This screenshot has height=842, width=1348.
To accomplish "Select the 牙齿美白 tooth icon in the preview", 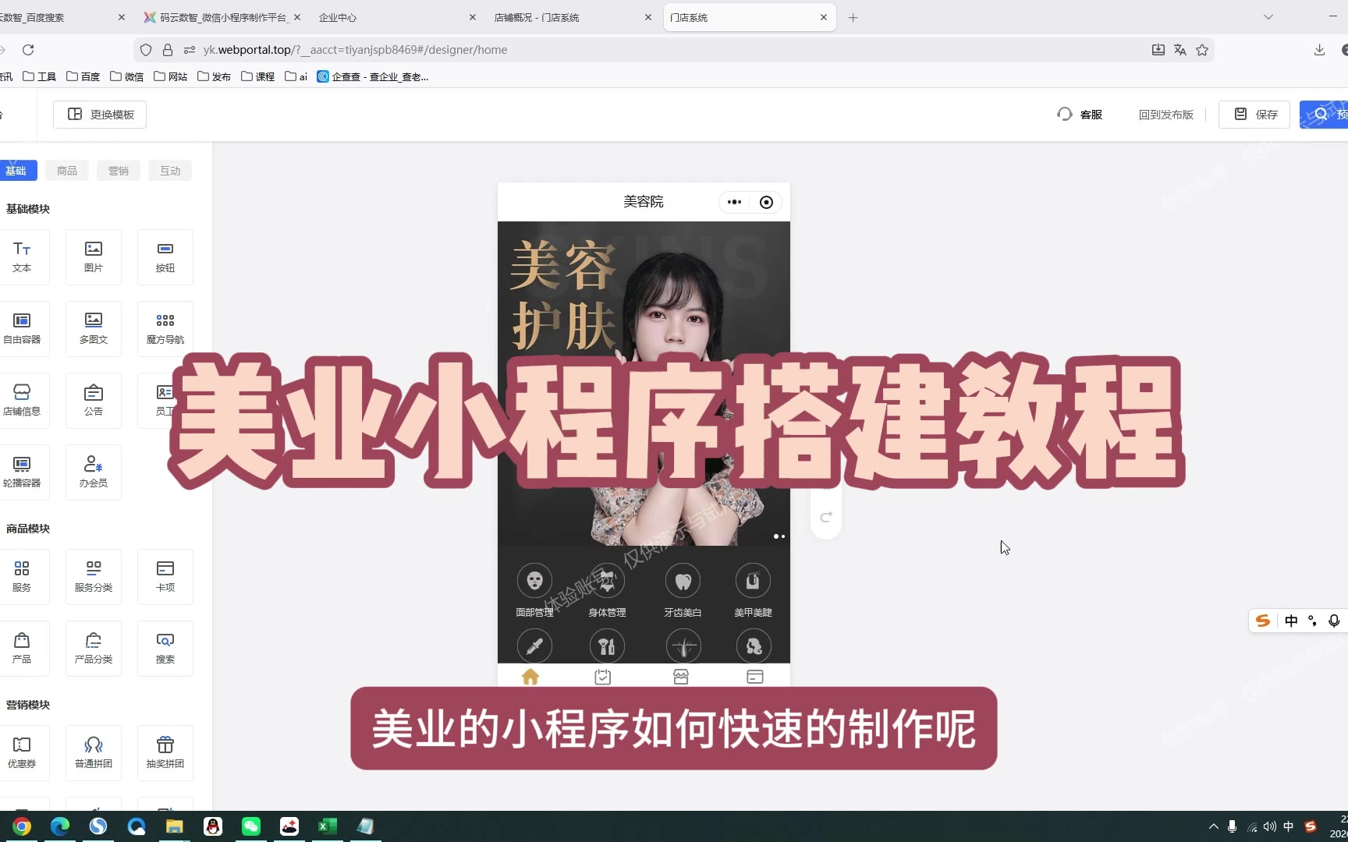I will pyautogui.click(x=683, y=581).
